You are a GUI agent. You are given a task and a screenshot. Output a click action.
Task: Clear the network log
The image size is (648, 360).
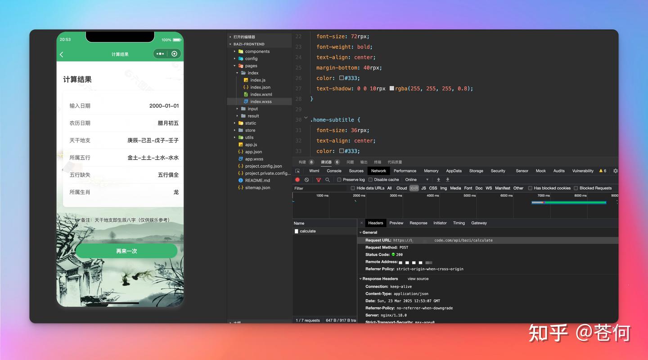(307, 180)
